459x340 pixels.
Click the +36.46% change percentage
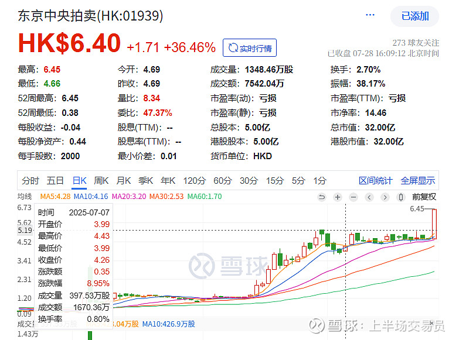click(190, 47)
